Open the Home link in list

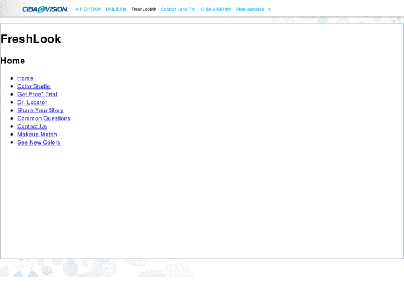(x=25, y=78)
